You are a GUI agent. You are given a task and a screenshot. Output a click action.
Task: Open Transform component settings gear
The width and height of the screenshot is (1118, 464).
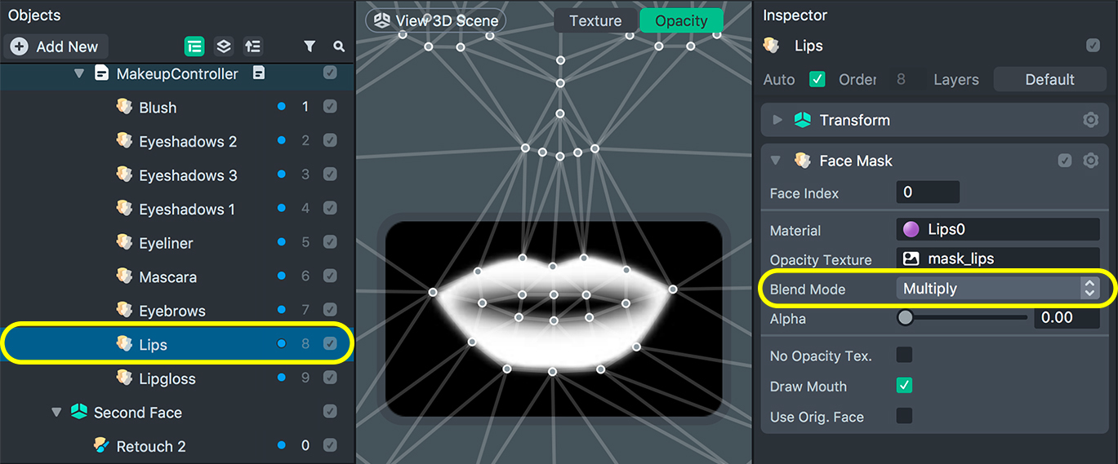click(1090, 120)
